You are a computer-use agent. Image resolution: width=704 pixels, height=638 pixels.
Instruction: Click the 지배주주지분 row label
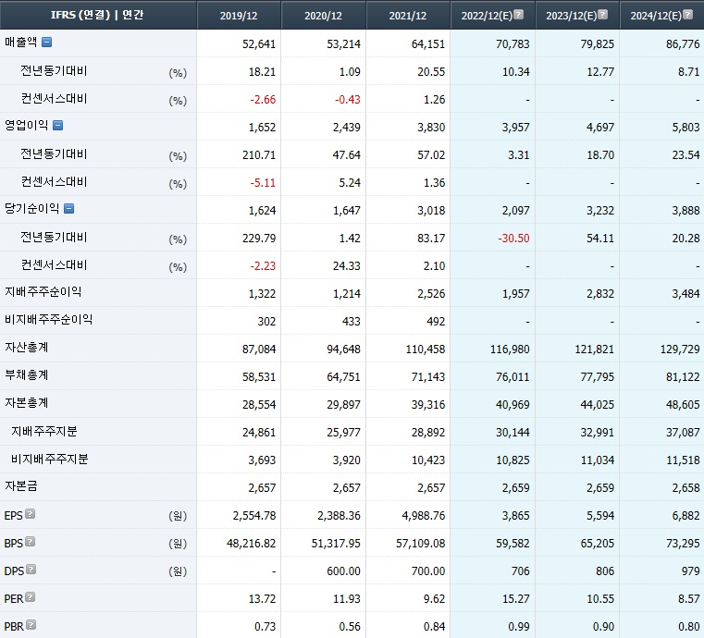pyautogui.click(x=44, y=431)
